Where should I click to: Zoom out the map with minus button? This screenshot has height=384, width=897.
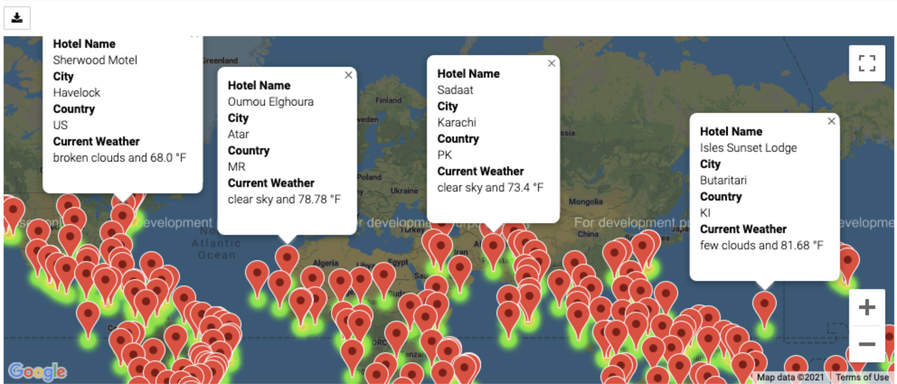(867, 344)
